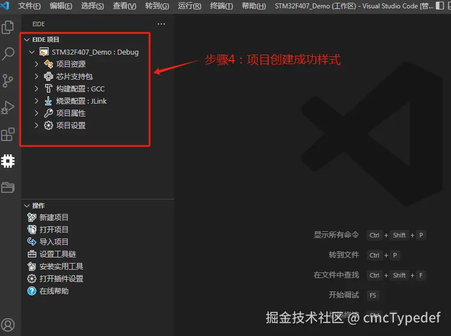Click the 开始调试 F5 shortcut hint
451x336 pixels.
pos(353,295)
